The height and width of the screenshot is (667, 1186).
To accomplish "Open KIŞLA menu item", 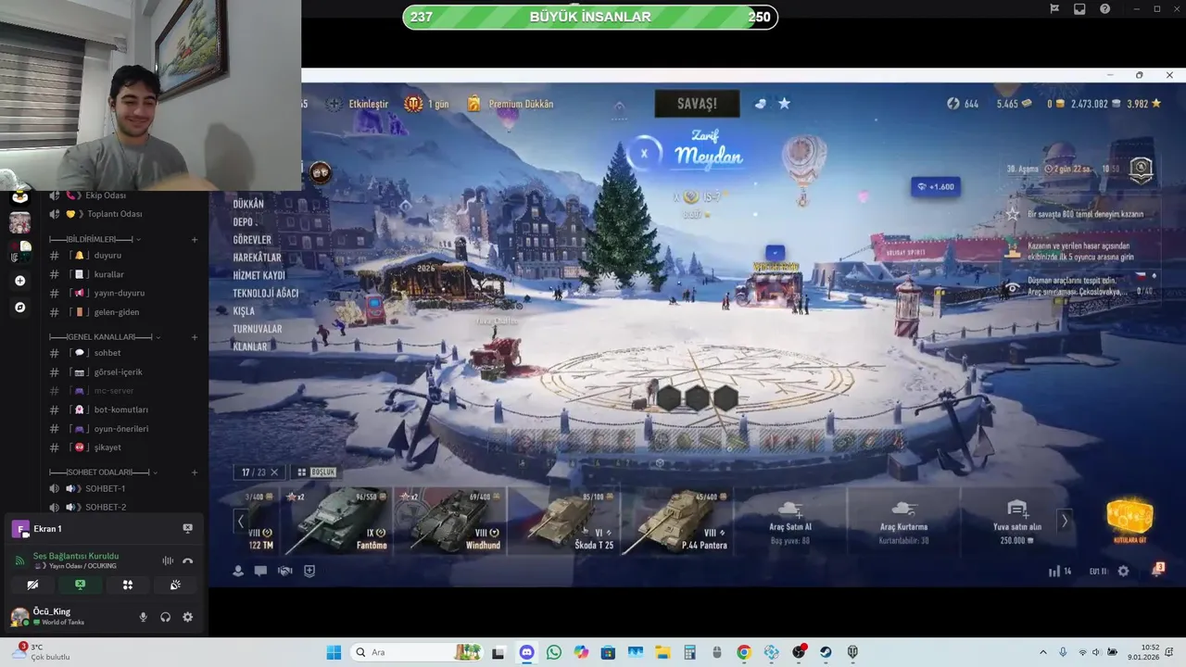I will coord(244,311).
